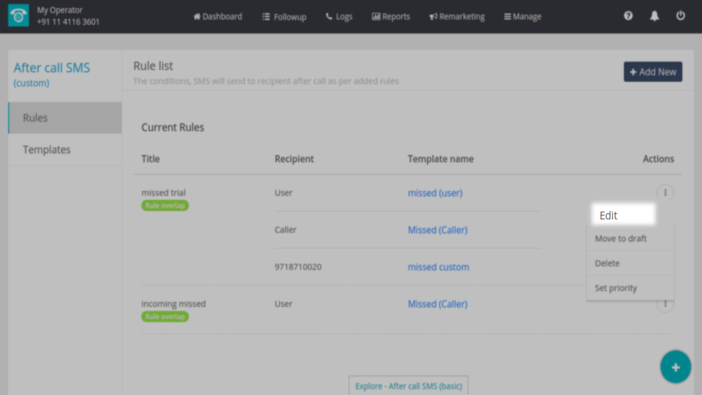Click the My Operator phone logo
The width and height of the screenshot is (702, 395).
point(19,16)
